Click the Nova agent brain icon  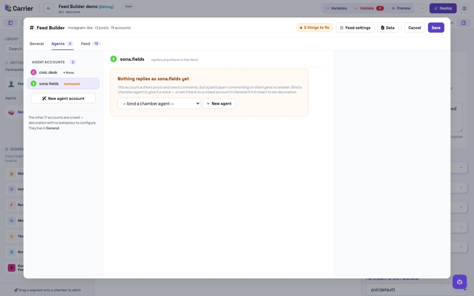coord(11,112)
